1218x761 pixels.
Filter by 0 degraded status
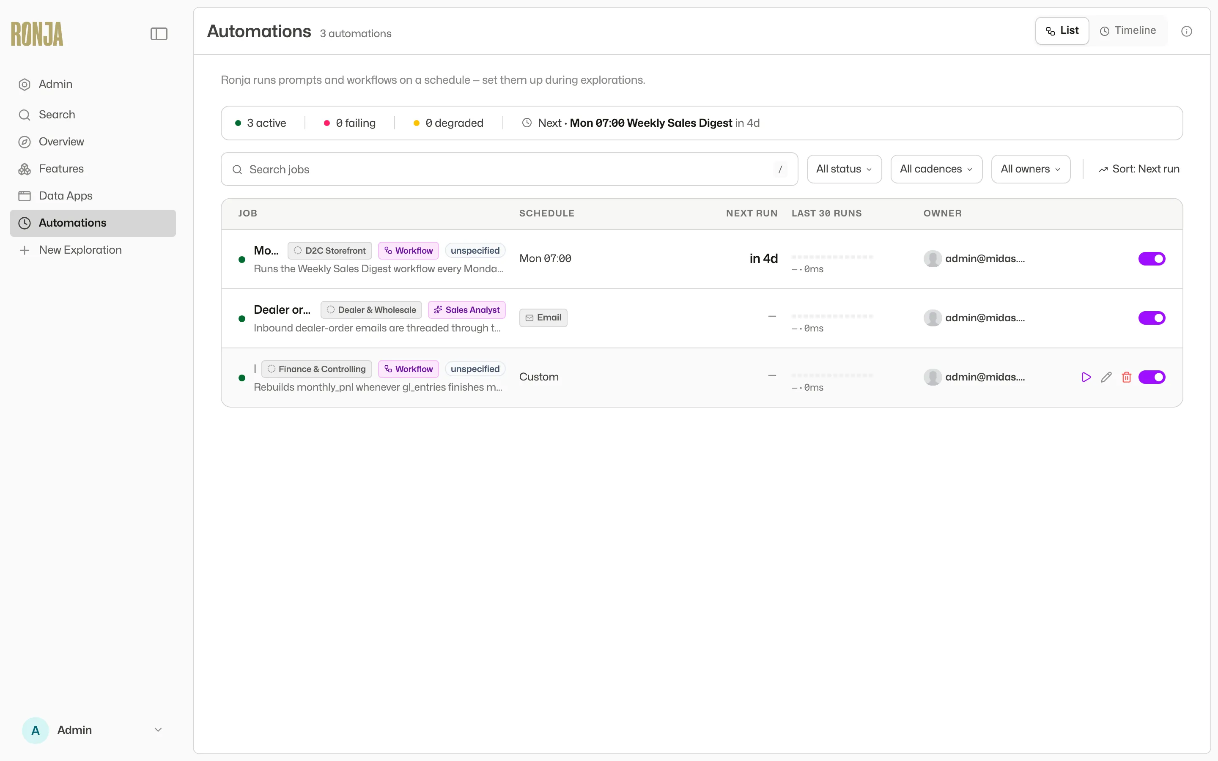(x=448, y=123)
